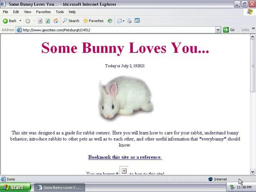Open the Favorites pane from toolbar
The image size is (256, 192).
pos(93,21)
